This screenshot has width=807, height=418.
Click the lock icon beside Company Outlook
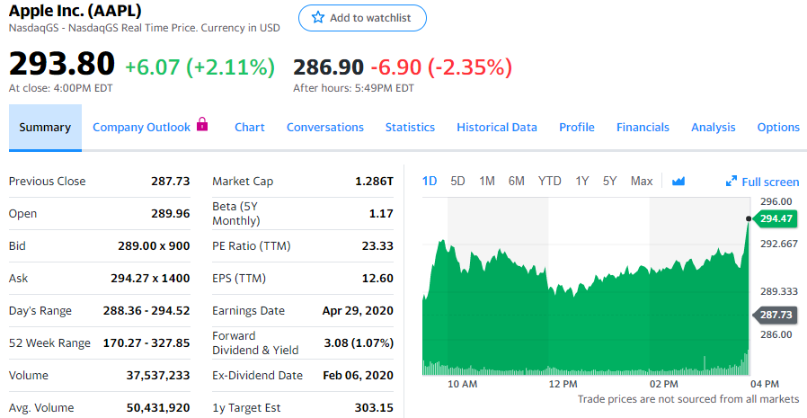pos(202,125)
